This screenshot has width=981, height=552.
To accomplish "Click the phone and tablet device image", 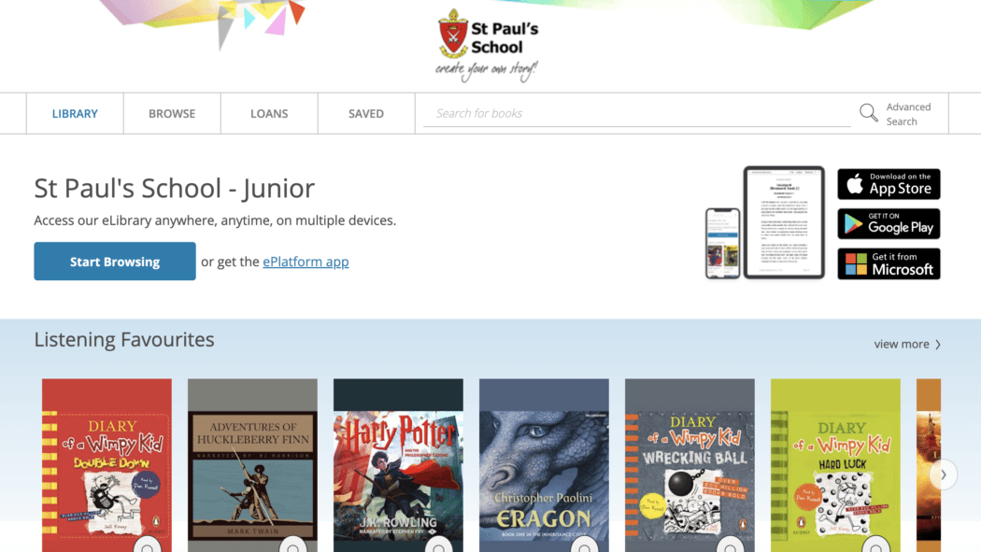I will [764, 222].
